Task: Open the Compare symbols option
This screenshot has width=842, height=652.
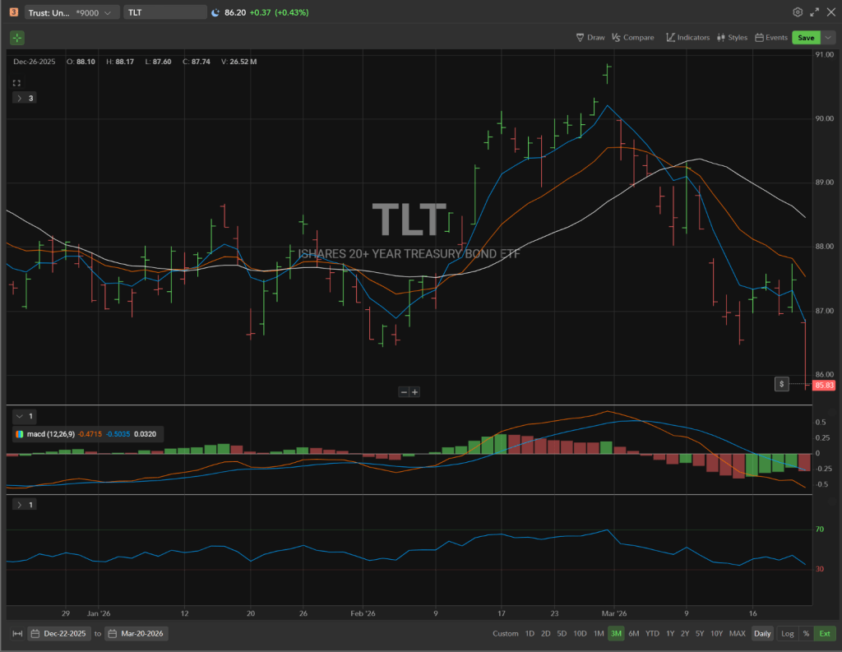Action: coord(632,38)
